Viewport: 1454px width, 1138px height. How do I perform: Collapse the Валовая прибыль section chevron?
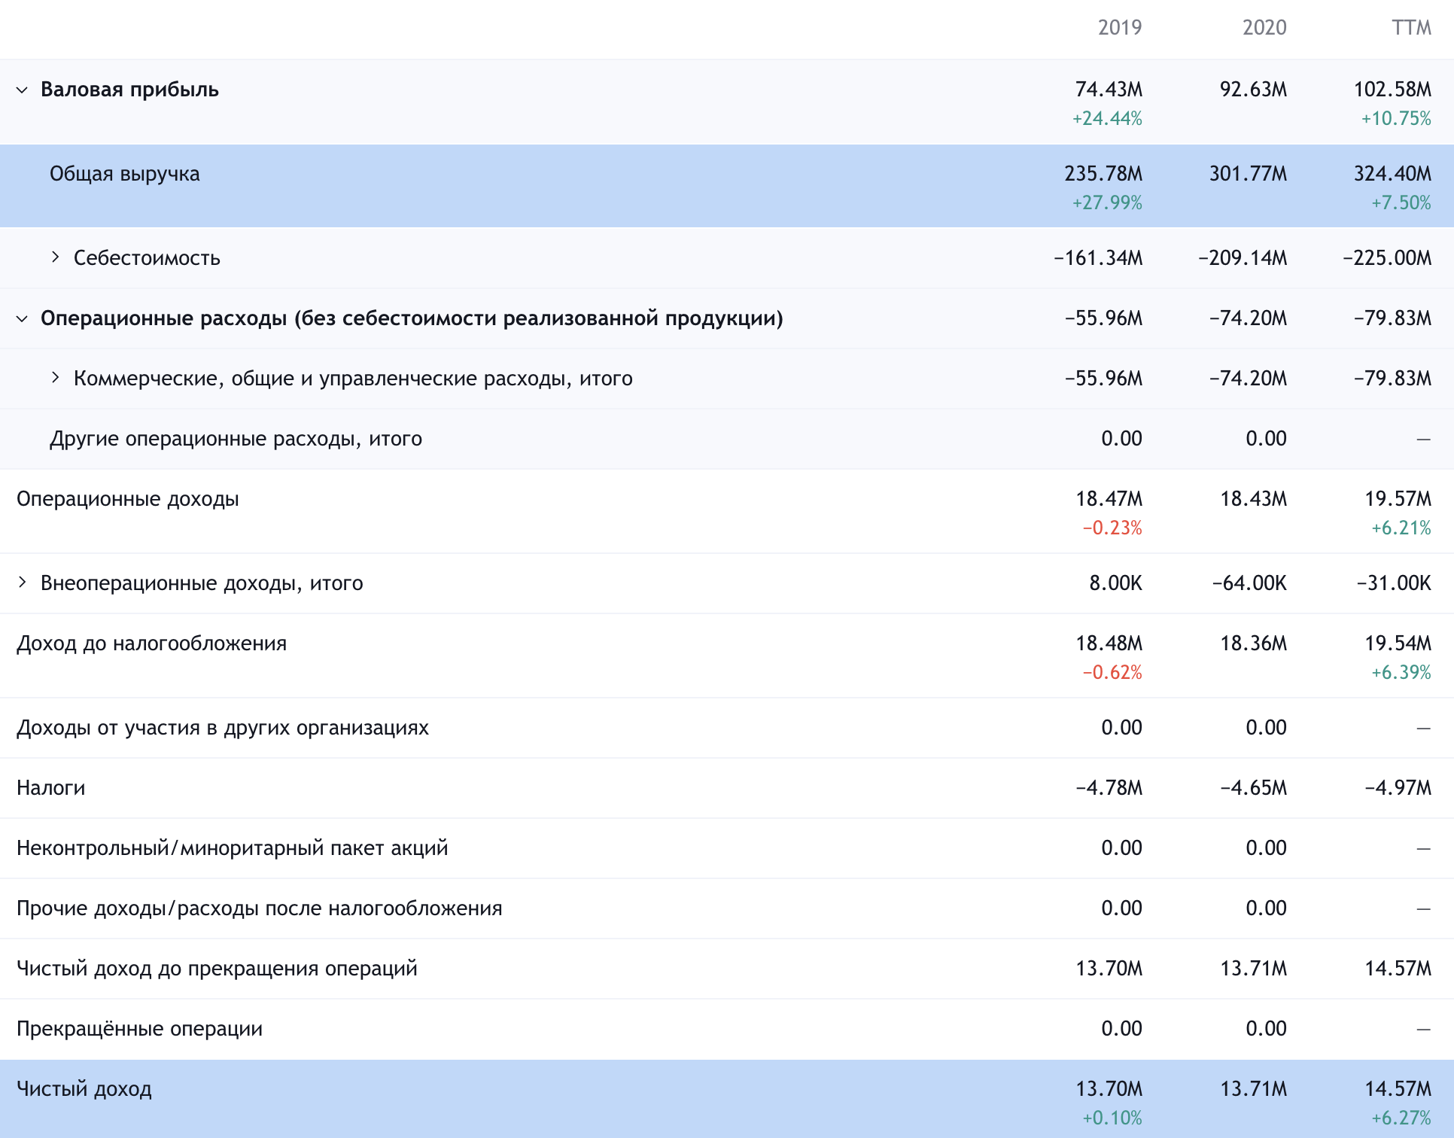[x=23, y=90]
